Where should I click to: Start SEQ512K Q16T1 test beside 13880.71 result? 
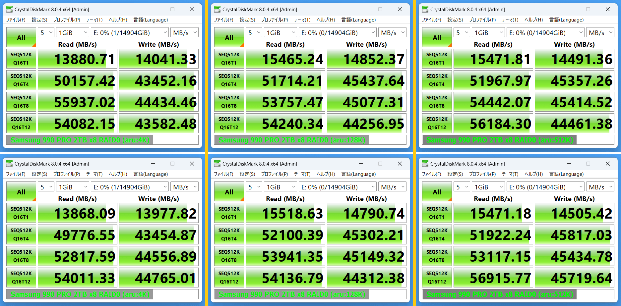point(21,59)
